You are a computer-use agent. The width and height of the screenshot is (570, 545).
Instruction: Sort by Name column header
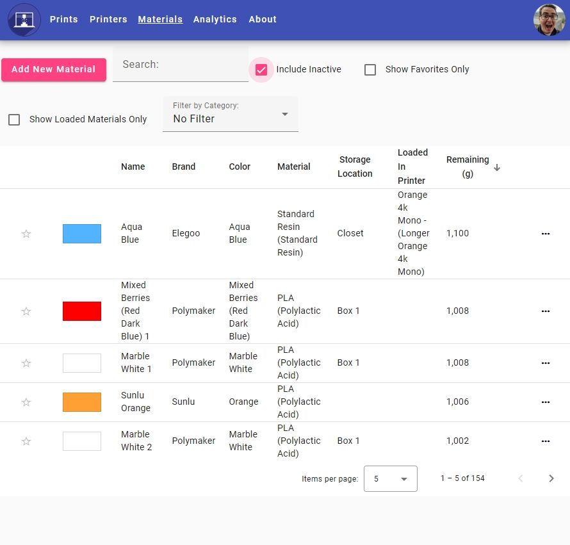(133, 167)
